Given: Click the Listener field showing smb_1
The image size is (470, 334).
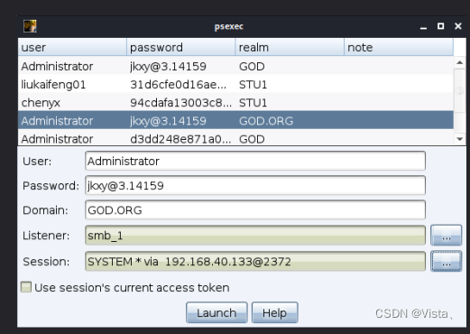Looking at the screenshot, I should [255, 236].
